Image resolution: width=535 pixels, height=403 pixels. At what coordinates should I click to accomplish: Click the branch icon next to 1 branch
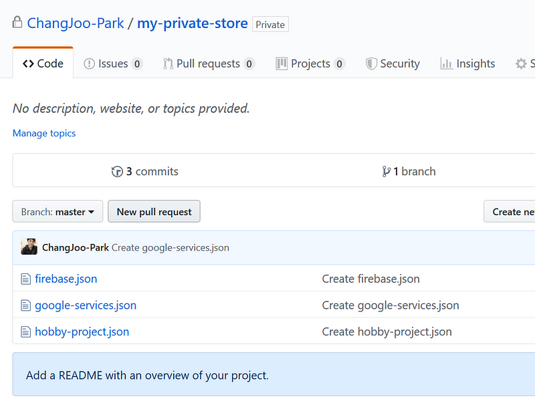click(387, 171)
